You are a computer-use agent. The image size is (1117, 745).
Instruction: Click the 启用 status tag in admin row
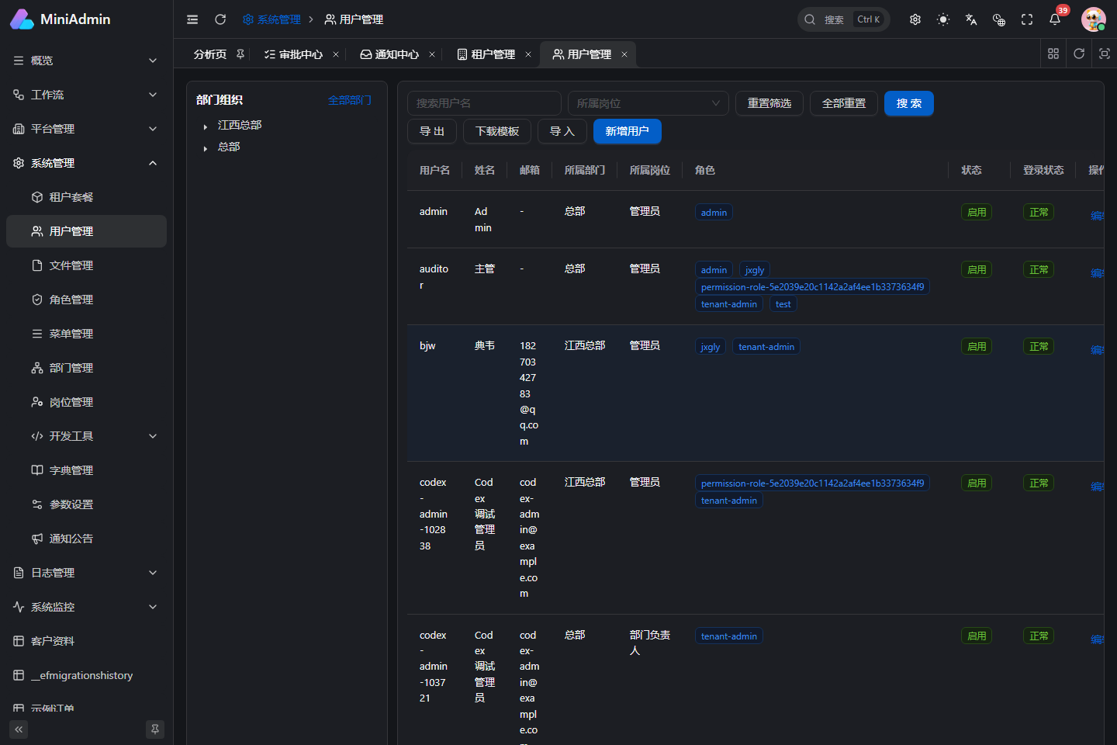click(x=977, y=212)
